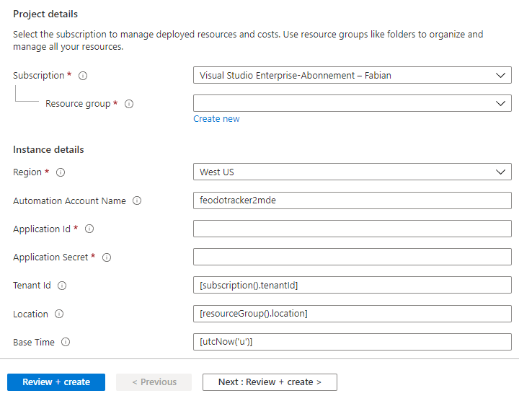Show info tooltip for Automation Account Name

click(x=137, y=201)
